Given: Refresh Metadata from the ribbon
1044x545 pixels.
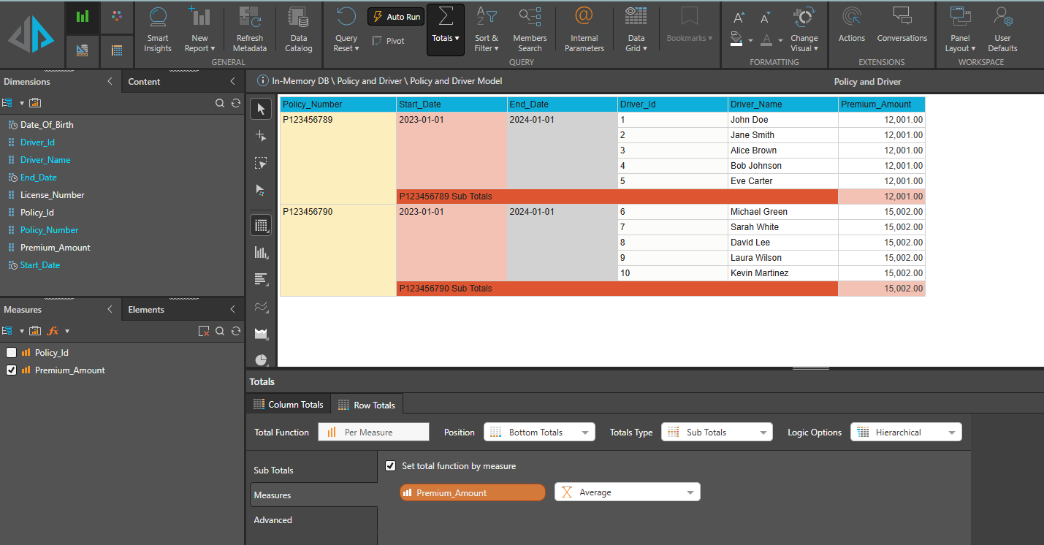Looking at the screenshot, I should (x=250, y=29).
